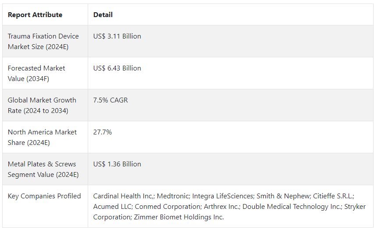
Task: Click the Detail column header
Action: point(103,15)
